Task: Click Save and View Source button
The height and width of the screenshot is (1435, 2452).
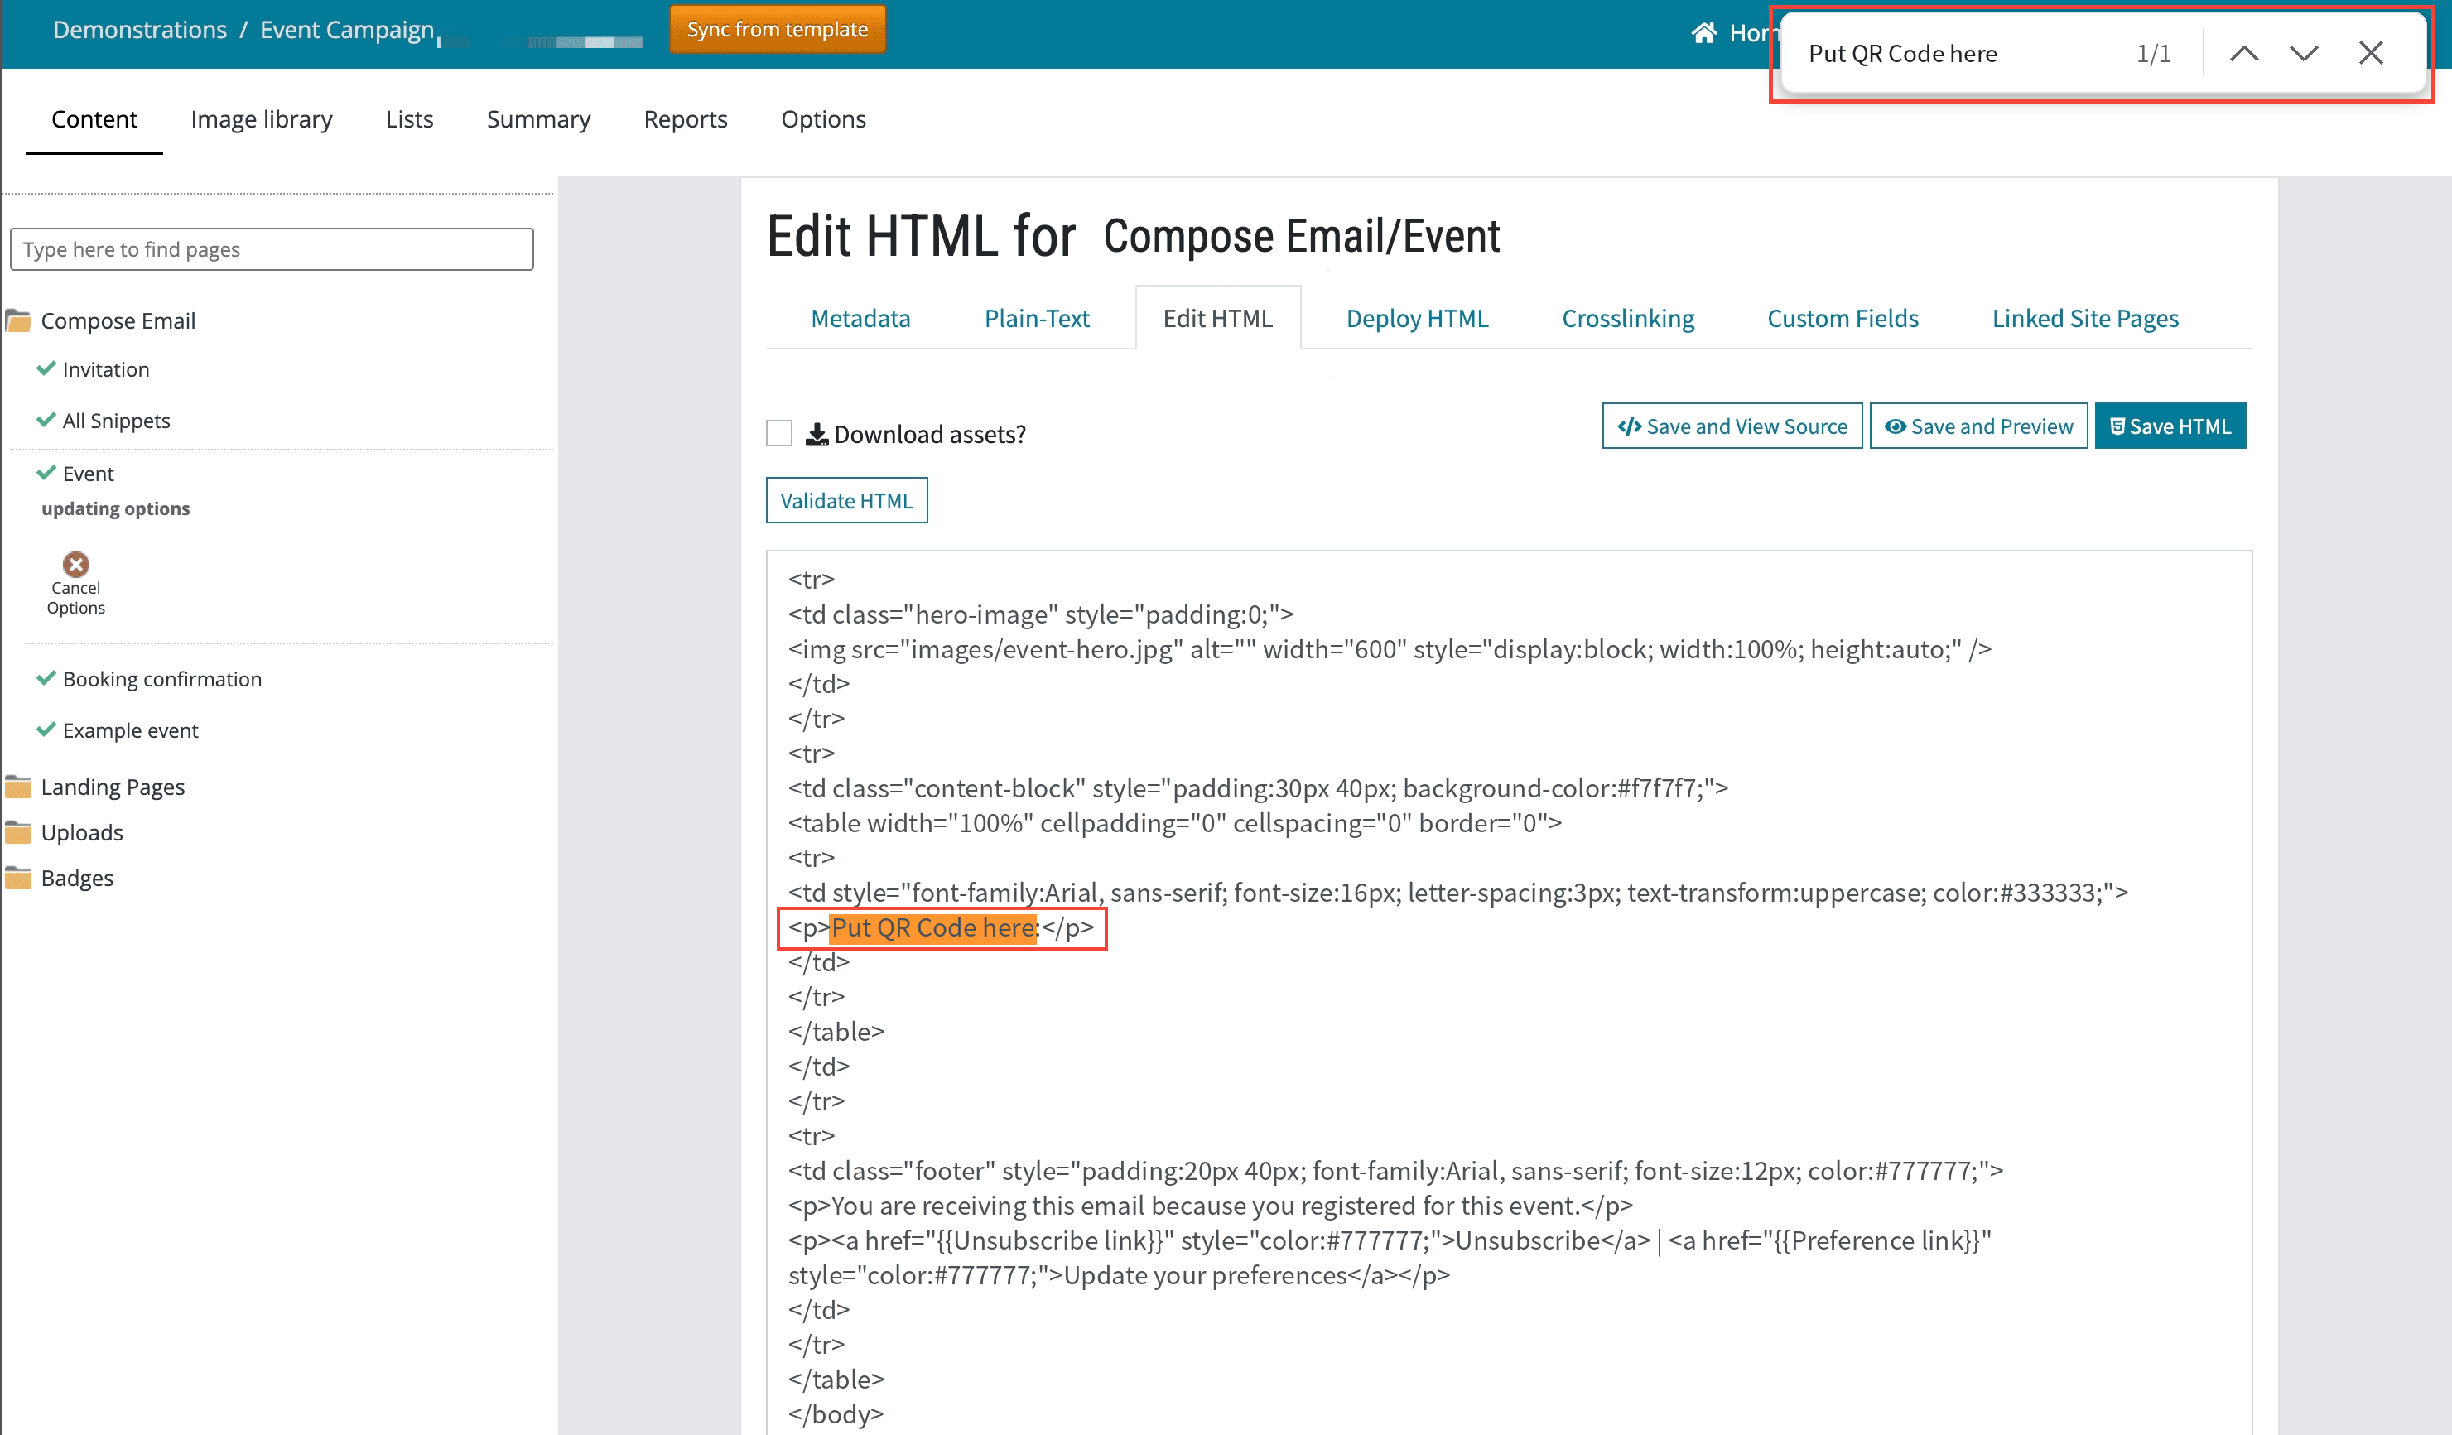Action: pyautogui.click(x=1731, y=426)
